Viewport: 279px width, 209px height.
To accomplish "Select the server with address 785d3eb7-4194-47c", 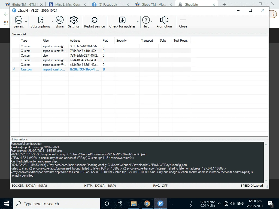I will coord(101,51).
